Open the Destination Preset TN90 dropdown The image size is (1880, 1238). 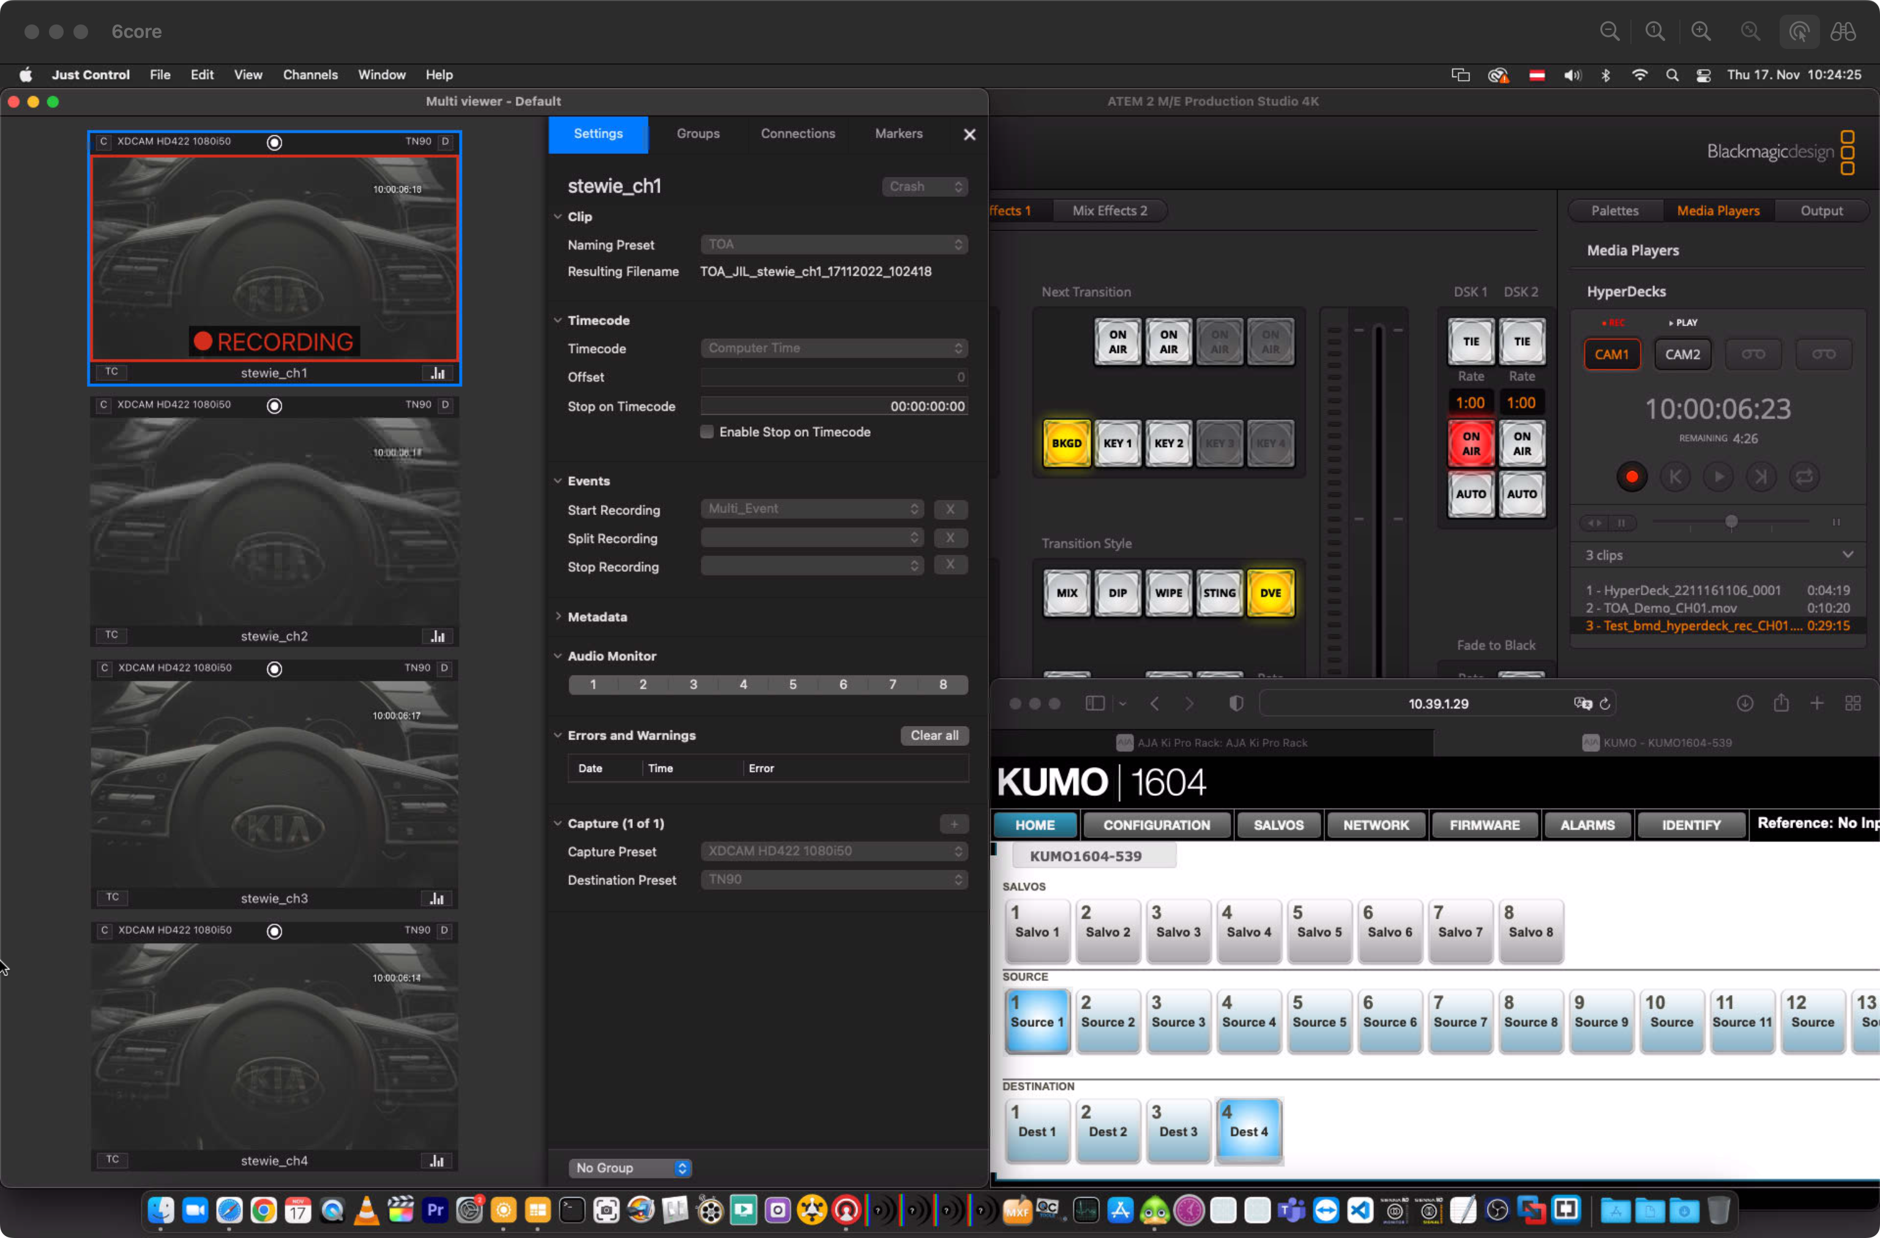pos(834,880)
